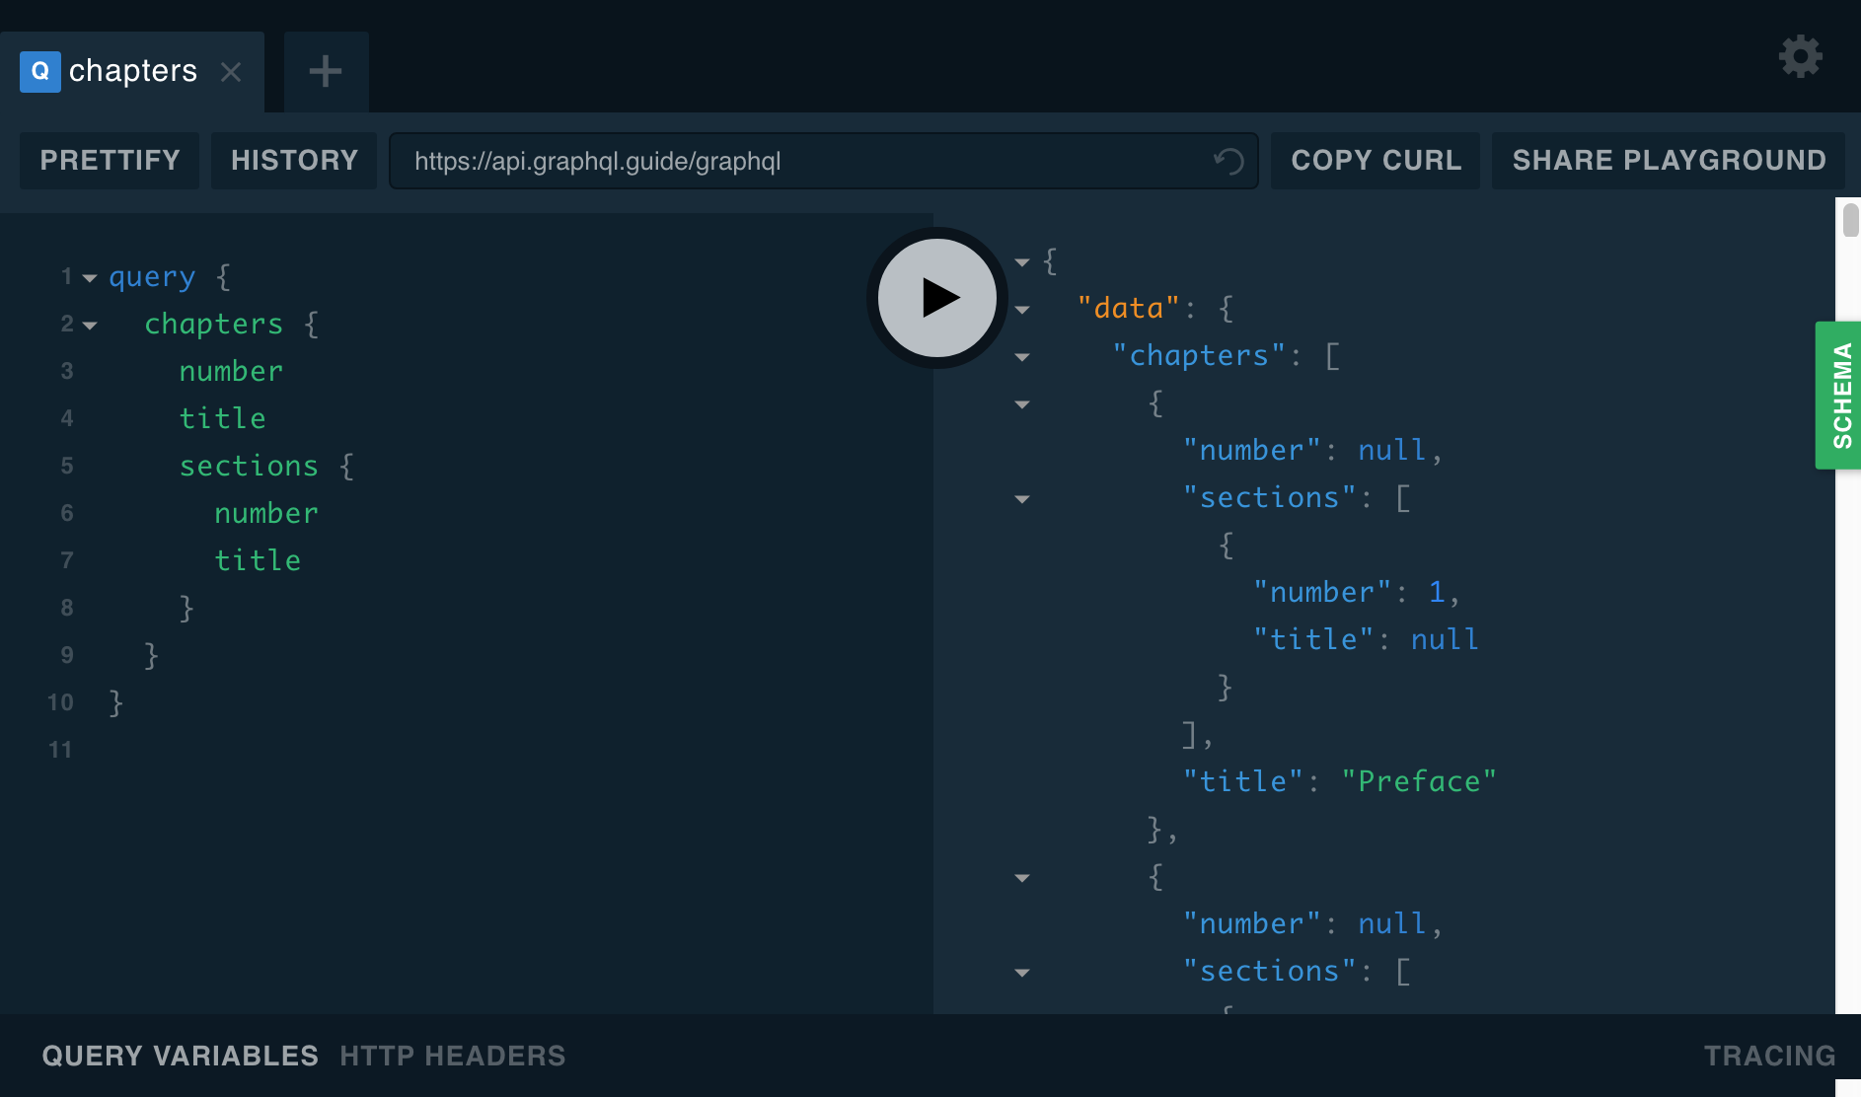Viewport: 1861px width, 1097px height.
Task: Click COPY CURL button
Action: pos(1376,160)
